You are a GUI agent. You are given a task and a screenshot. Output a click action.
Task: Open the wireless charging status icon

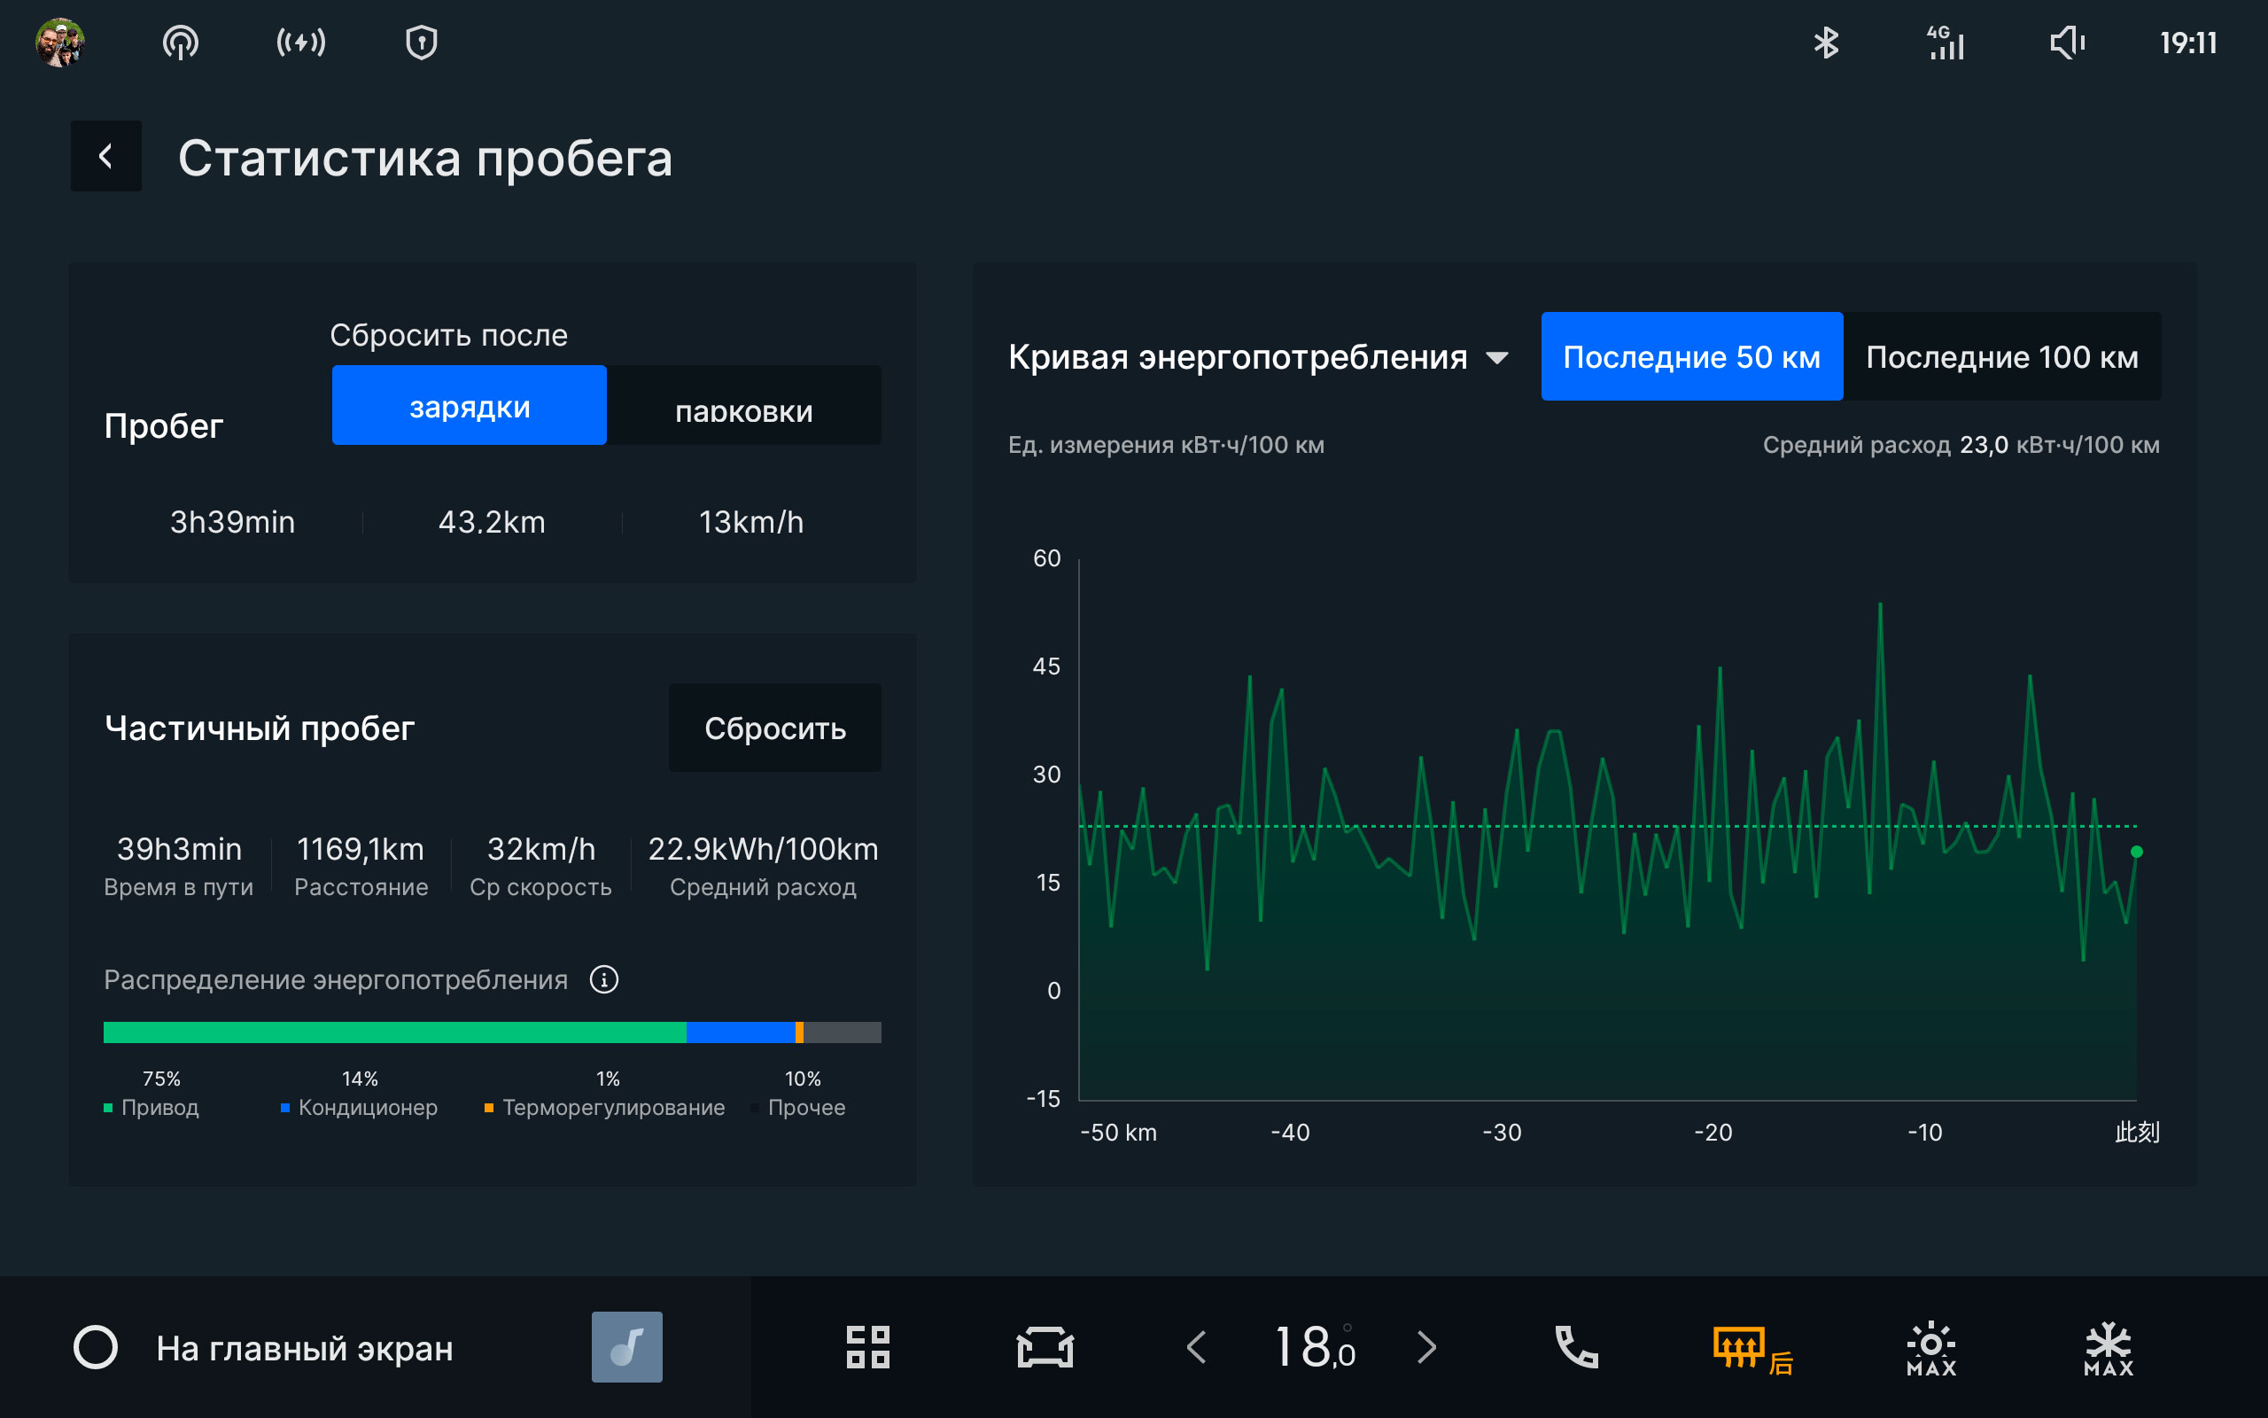coord(301,43)
